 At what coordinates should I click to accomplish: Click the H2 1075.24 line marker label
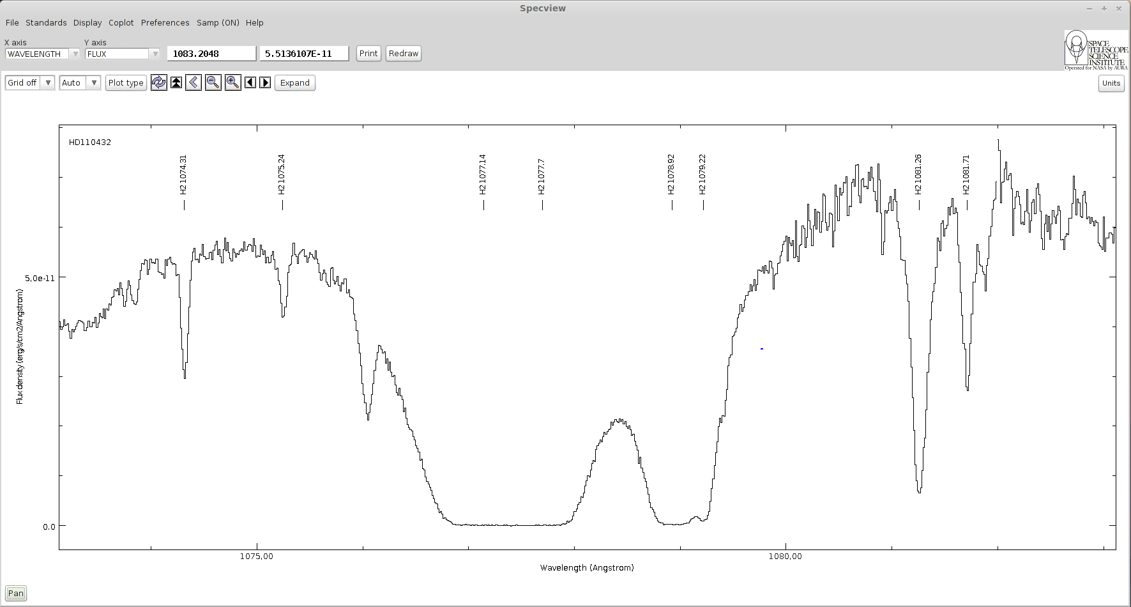282,174
